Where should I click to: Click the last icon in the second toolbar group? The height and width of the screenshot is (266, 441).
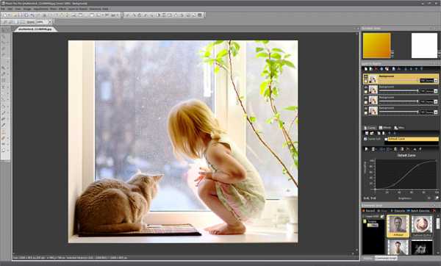200,15
